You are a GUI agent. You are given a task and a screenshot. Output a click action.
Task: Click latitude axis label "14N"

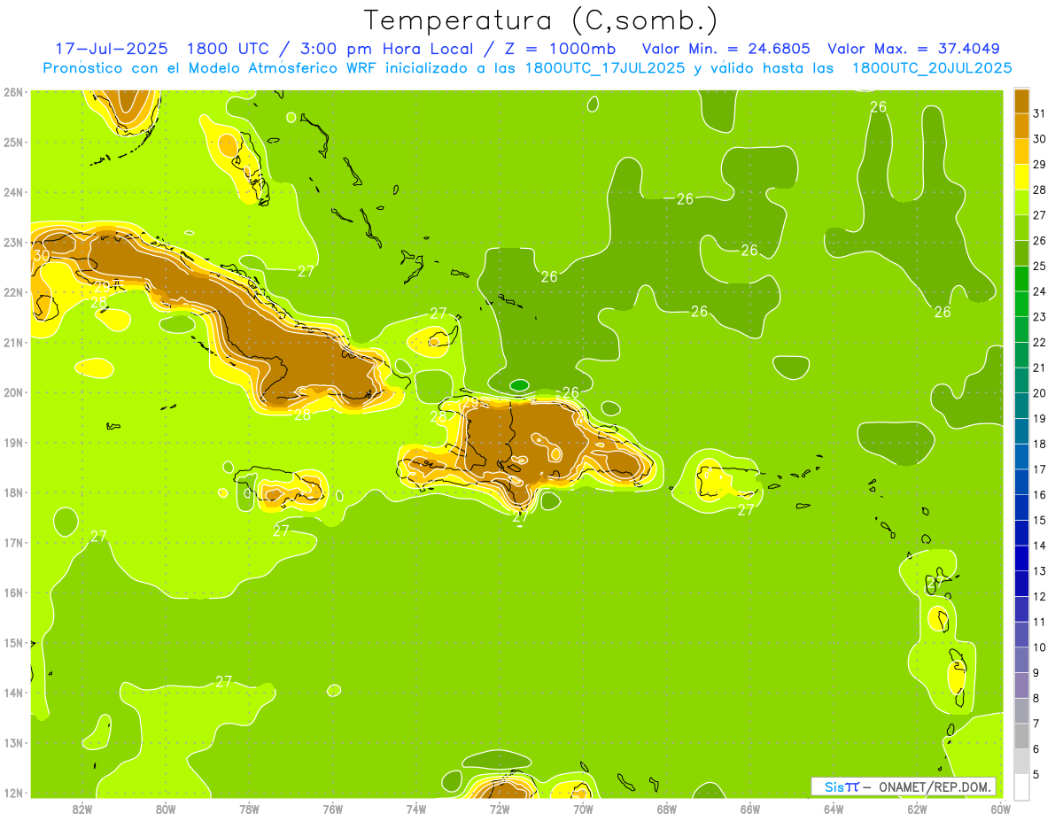tap(13, 693)
